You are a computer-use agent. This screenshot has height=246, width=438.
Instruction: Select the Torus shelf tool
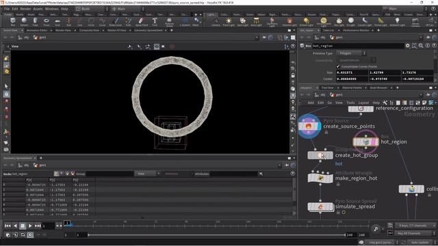click(47, 21)
